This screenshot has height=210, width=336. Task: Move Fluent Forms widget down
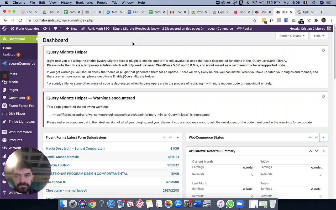coord(170,137)
